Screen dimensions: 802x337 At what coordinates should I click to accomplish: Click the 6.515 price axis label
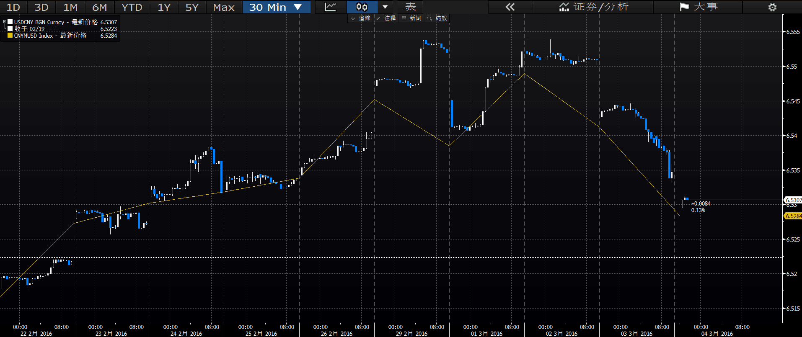(793, 309)
